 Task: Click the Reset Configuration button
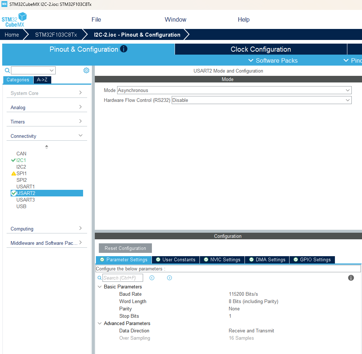click(125, 248)
